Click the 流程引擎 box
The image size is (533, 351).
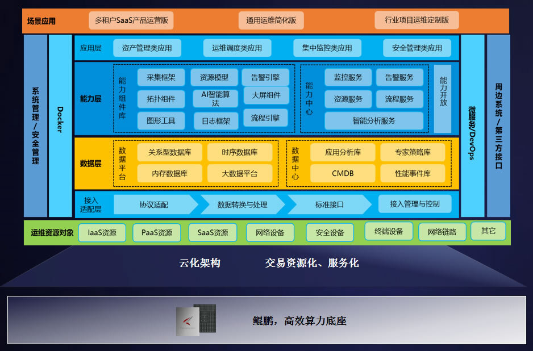pyautogui.click(x=265, y=118)
